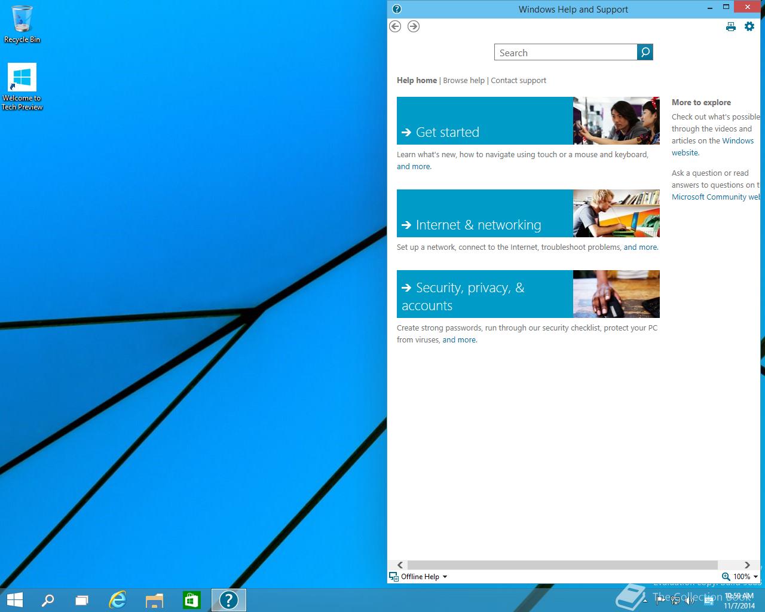Click into the Help Search field
This screenshot has height=612, width=765.
tap(565, 53)
